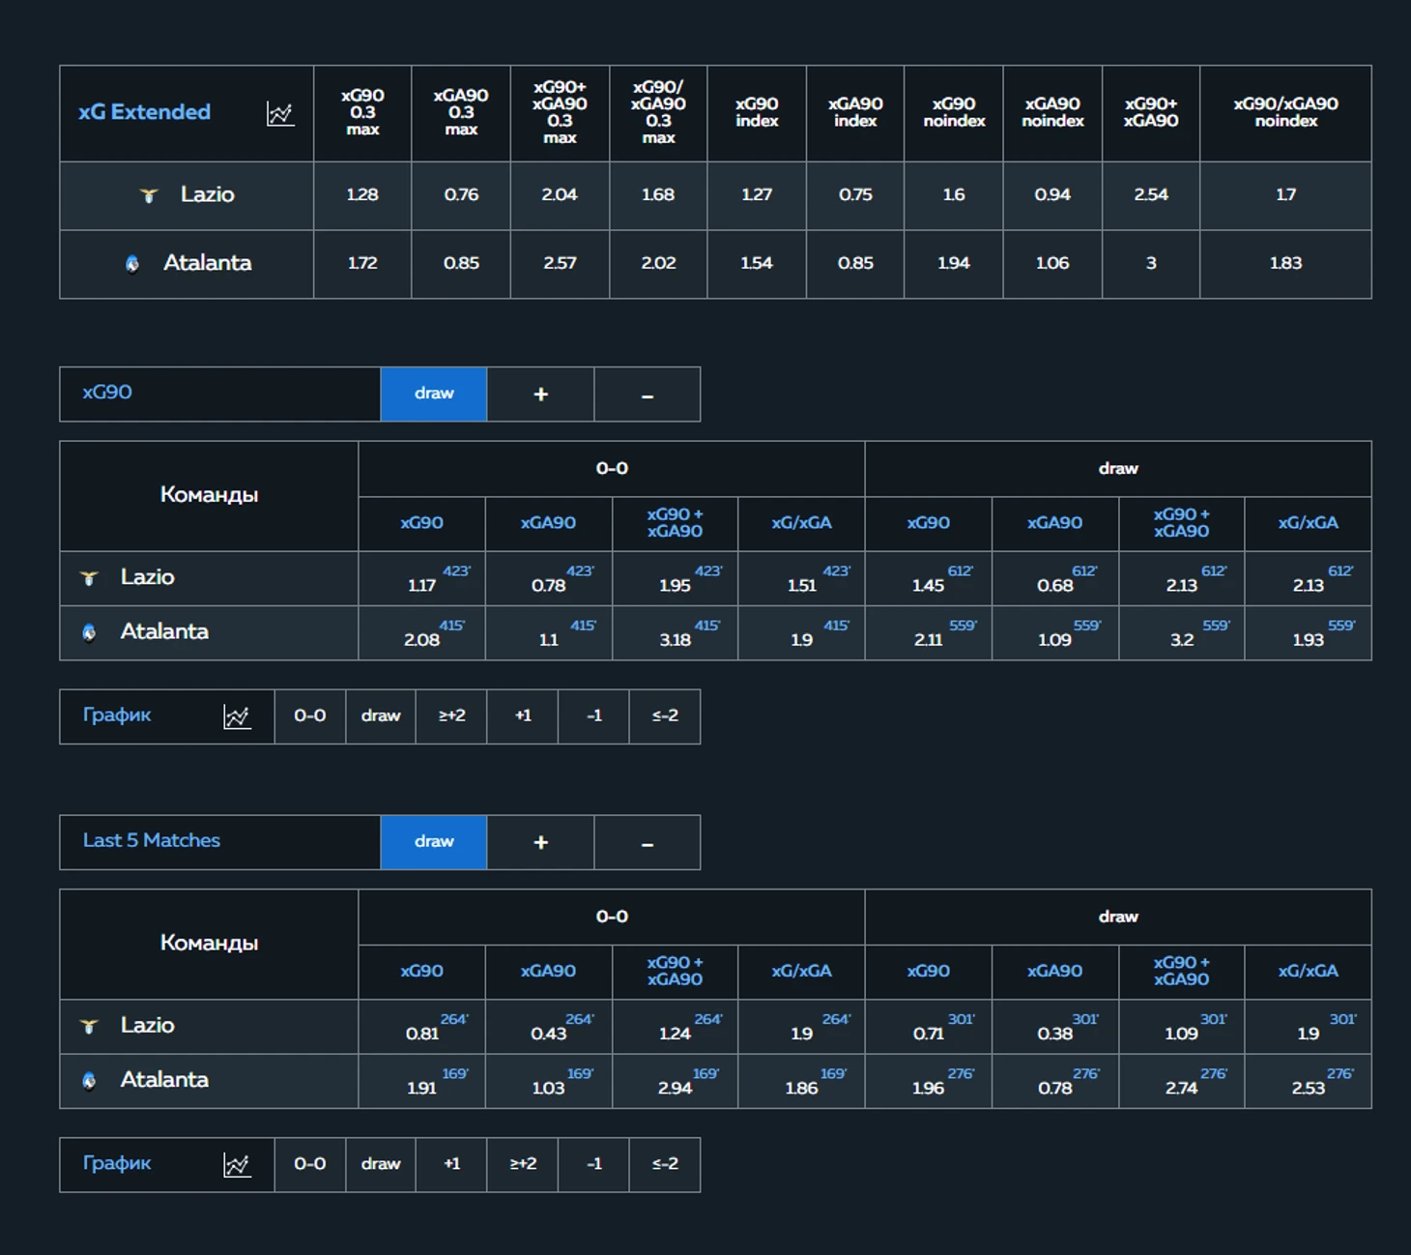Click Atalanta team name in xG Extended table
This screenshot has height=1255, width=1411.
click(207, 263)
